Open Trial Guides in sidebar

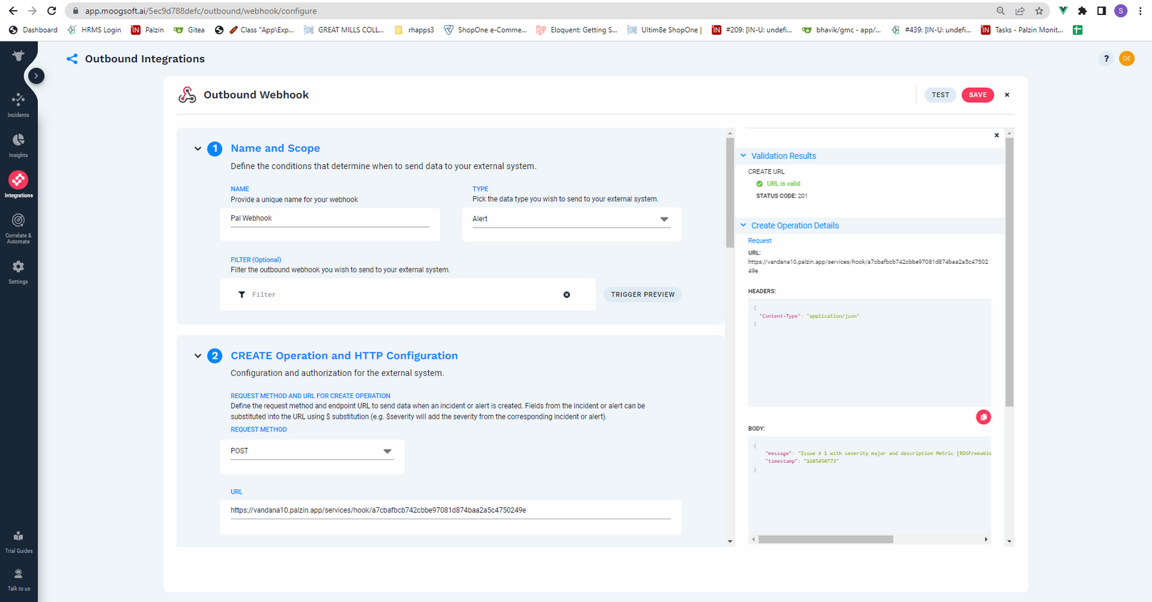pyautogui.click(x=19, y=541)
